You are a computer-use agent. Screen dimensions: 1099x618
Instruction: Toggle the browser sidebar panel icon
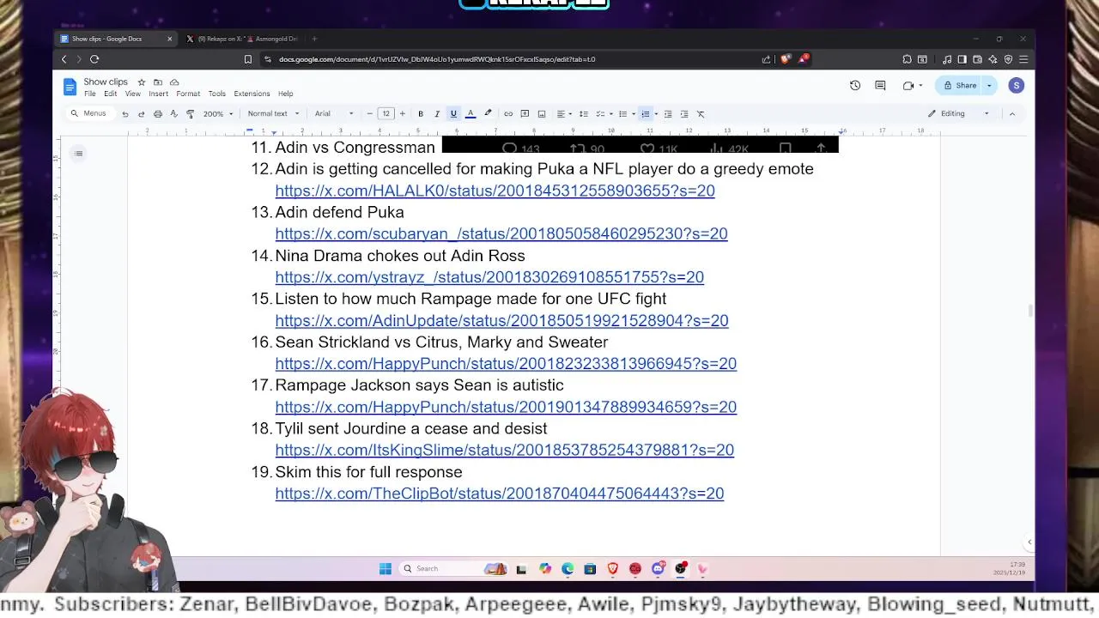[962, 59]
